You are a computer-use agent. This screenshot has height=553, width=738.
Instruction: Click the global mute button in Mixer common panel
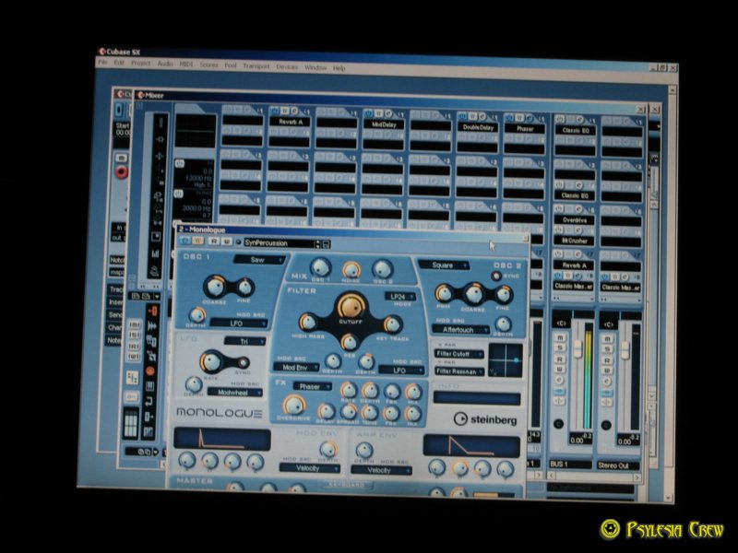[135, 324]
